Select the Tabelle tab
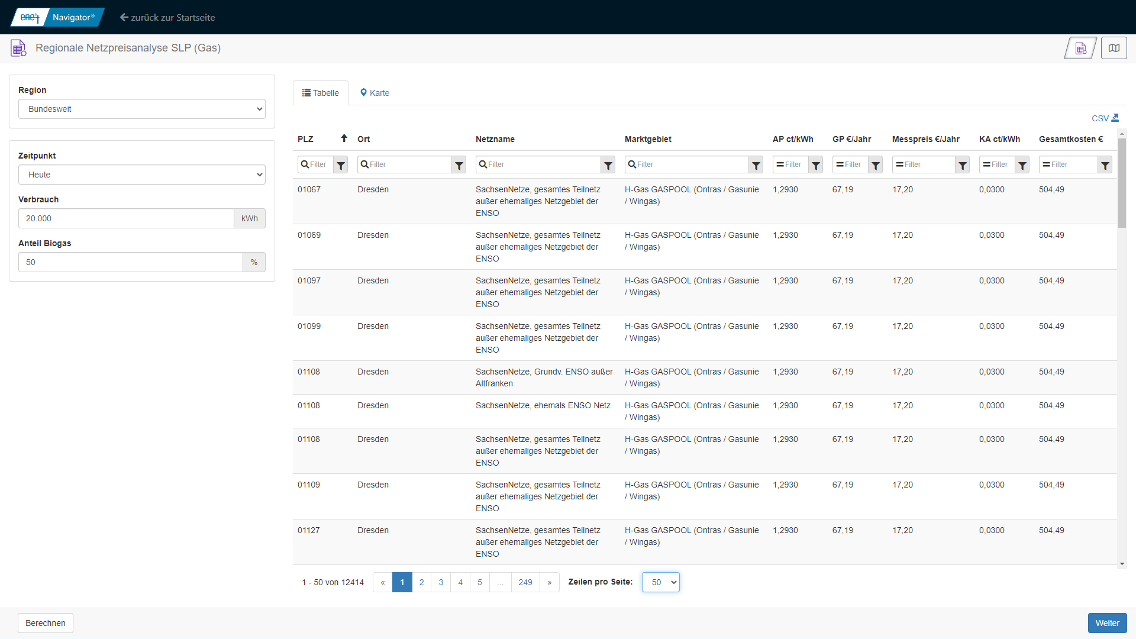 [x=321, y=93]
